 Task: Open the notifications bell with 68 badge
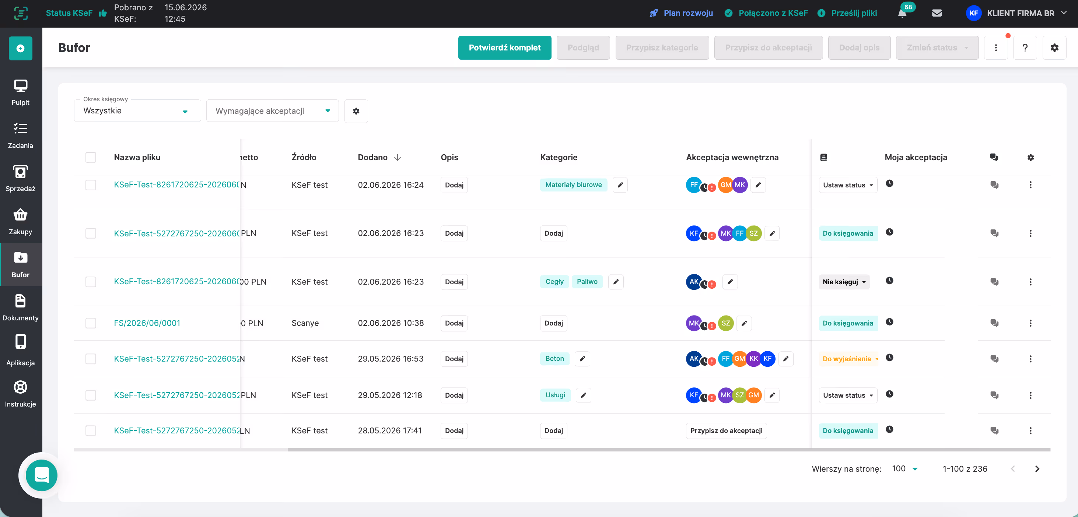click(x=903, y=13)
